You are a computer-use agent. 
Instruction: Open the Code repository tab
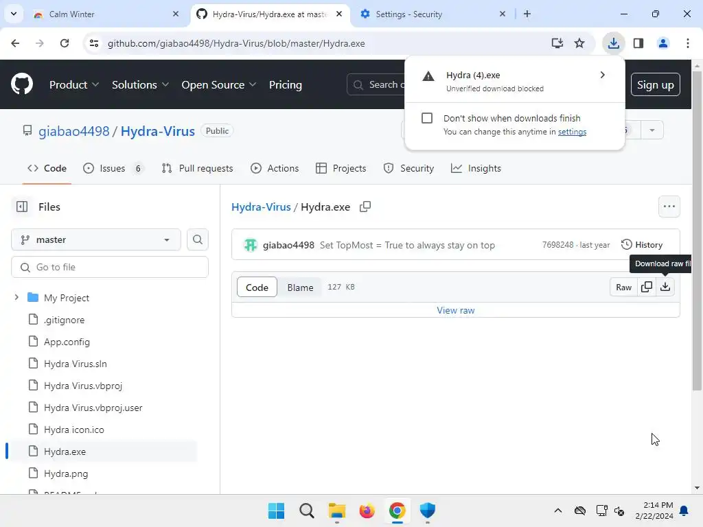(x=47, y=169)
